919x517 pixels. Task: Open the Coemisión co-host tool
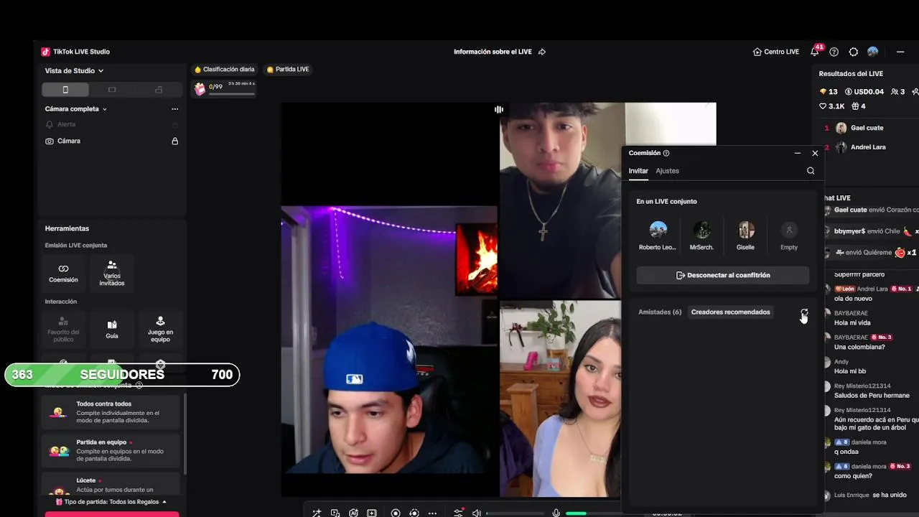63,273
